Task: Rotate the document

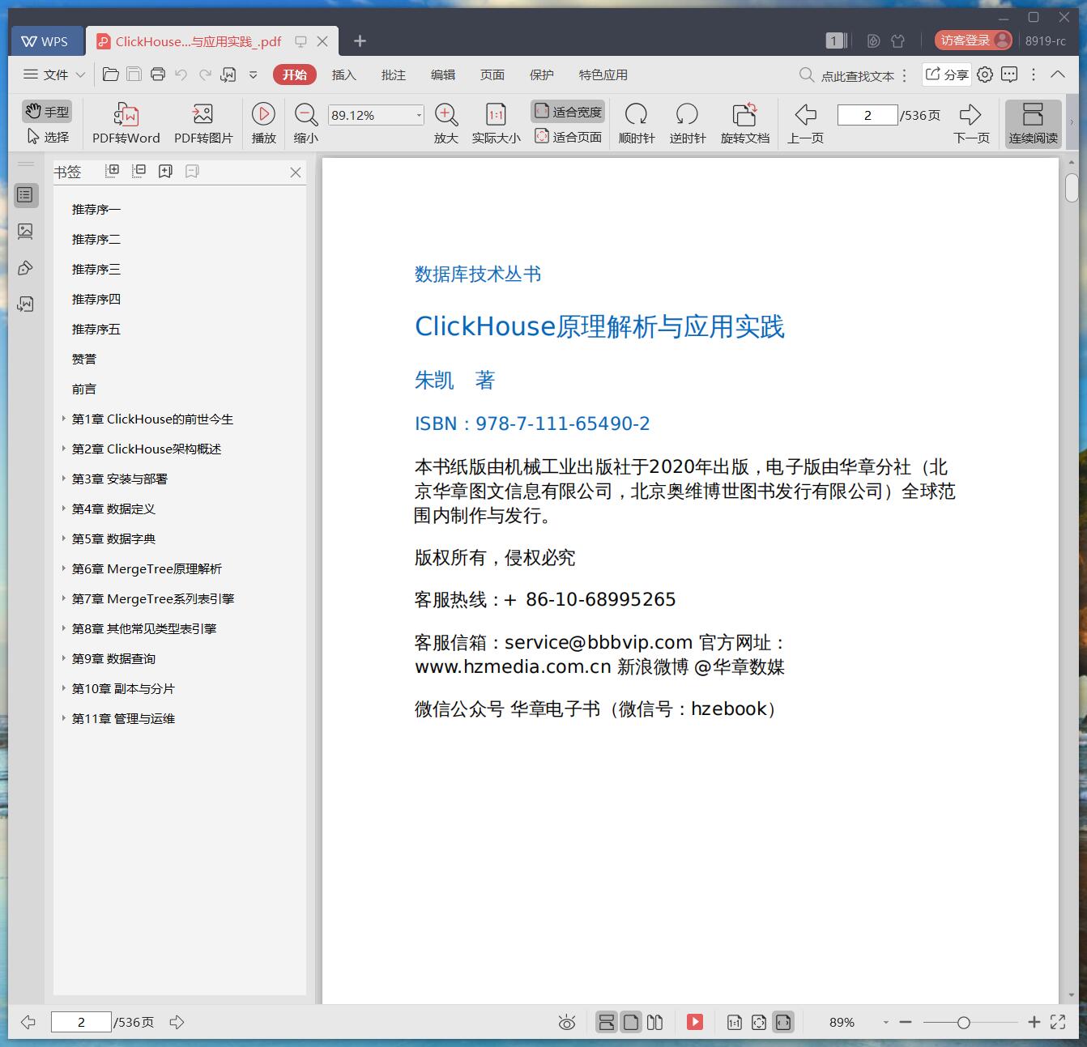Action: (x=744, y=123)
